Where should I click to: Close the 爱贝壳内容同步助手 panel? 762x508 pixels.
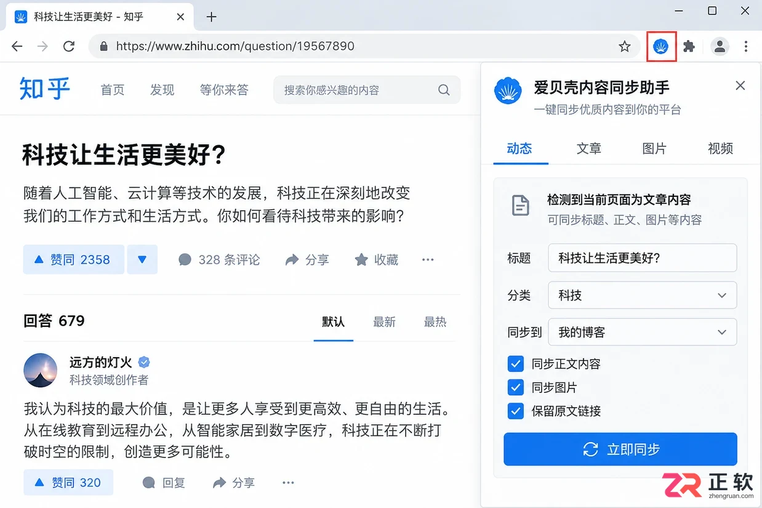740,86
